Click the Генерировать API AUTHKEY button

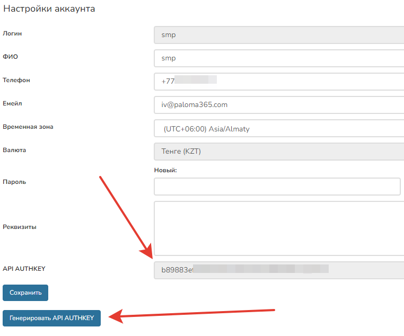pos(51,318)
